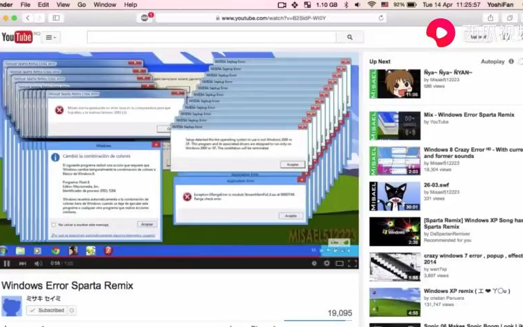Open Windows 8 Crazy Error video title

coord(473,153)
